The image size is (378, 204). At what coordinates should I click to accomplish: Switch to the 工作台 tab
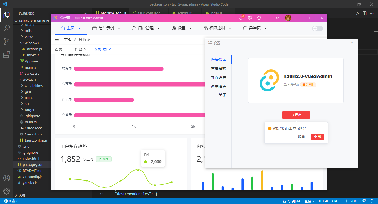(77, 49)
